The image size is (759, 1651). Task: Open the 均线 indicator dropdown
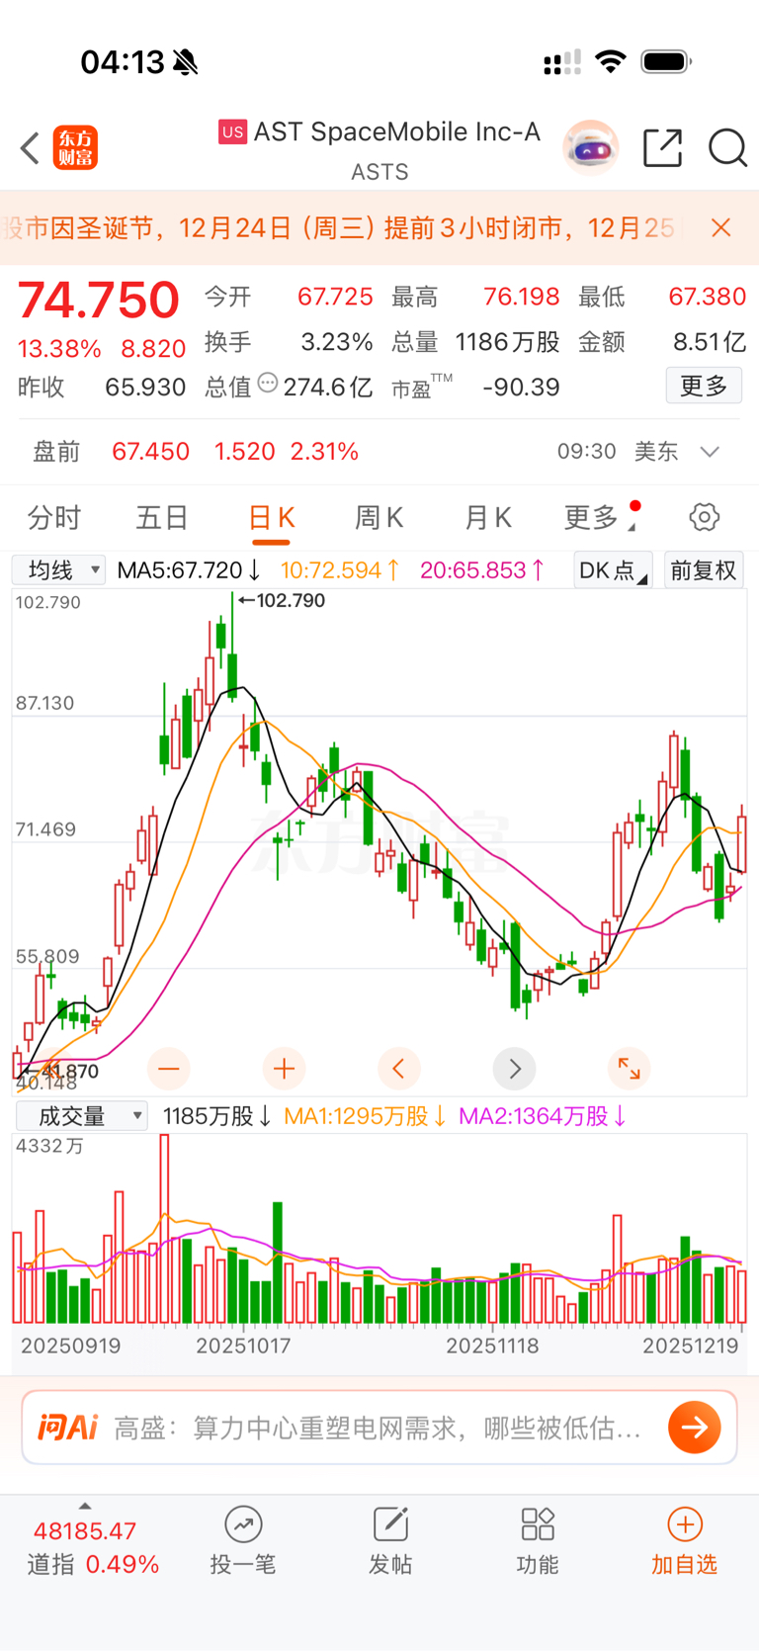[x=58, y=570]
